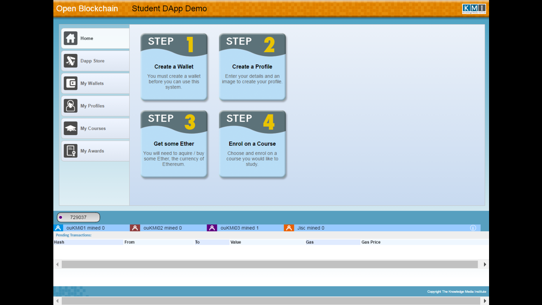Image resolution: width=542 pixels, height=305 pixels.
Task: Click the purple ouKMi03 miner icon
Action: click(x=212, y=228)
